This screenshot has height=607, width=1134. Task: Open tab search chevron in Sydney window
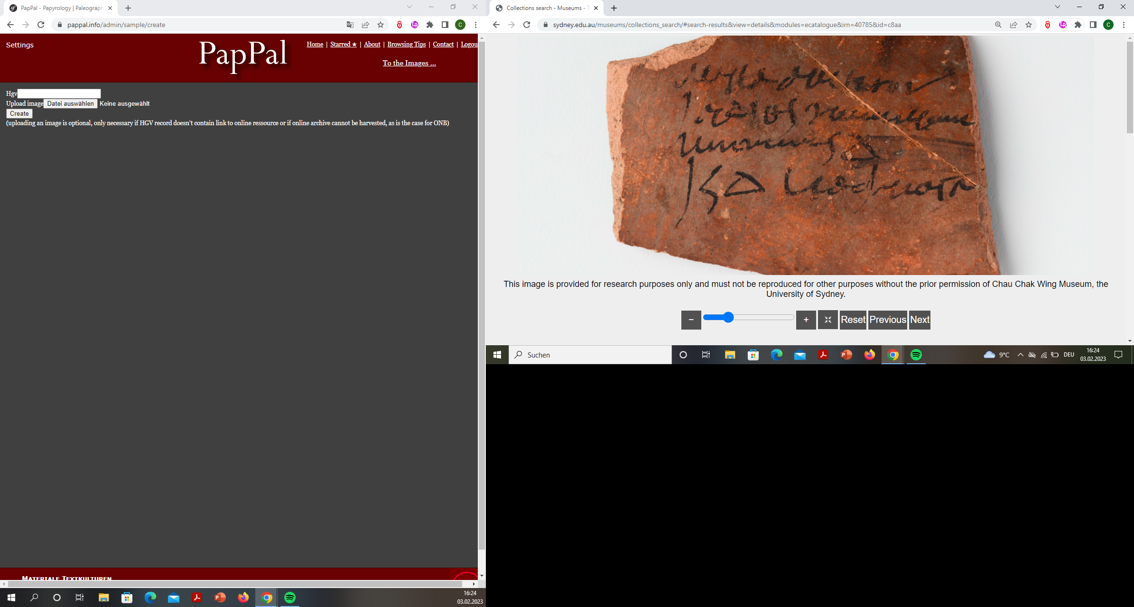pos(1058,7)
